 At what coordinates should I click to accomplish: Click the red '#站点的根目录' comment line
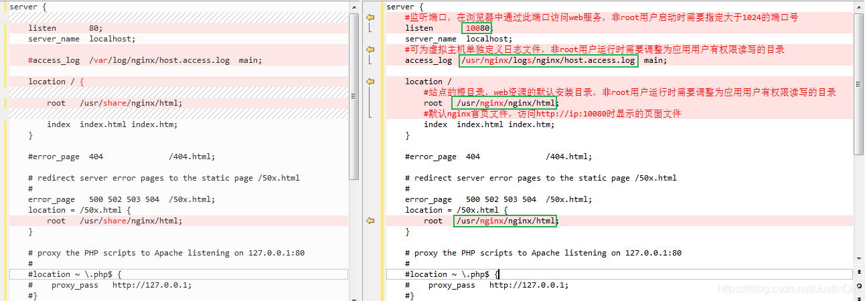[x=630, y=92]
